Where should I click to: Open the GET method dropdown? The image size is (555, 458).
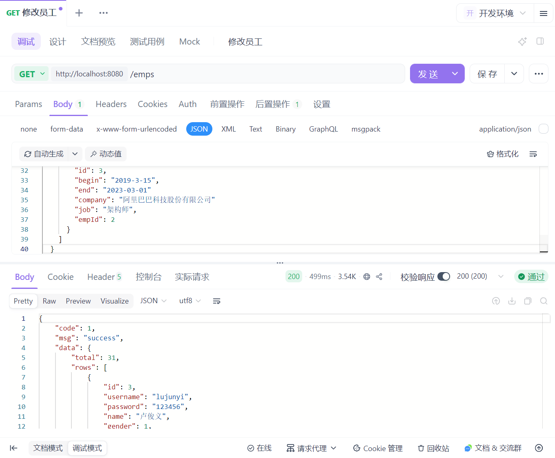click(x=31, y=74)
